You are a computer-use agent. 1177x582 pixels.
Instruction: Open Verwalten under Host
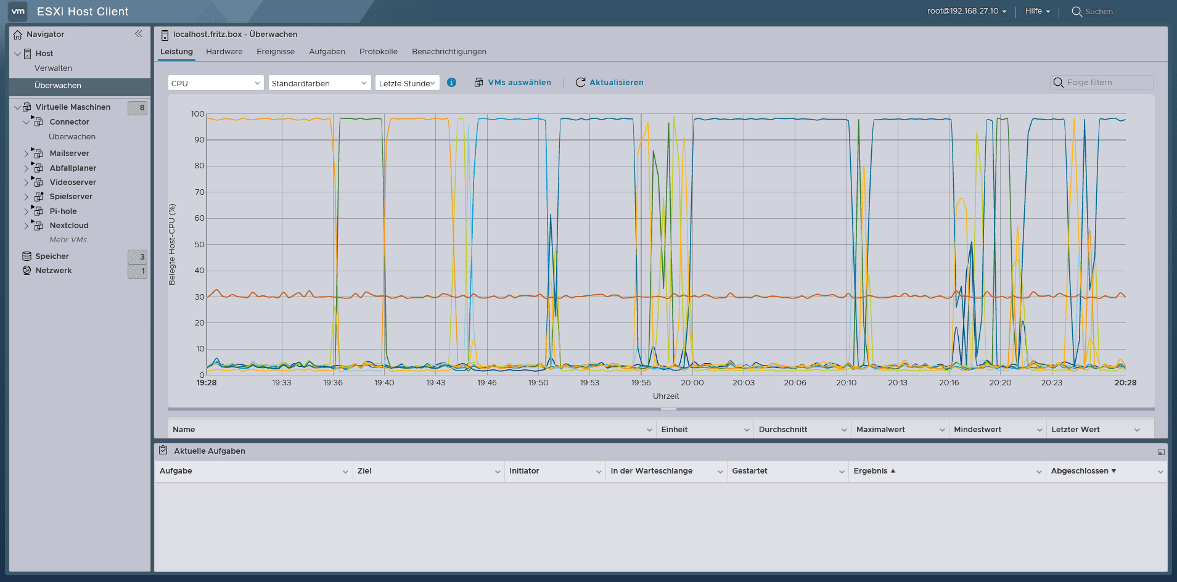53,68
